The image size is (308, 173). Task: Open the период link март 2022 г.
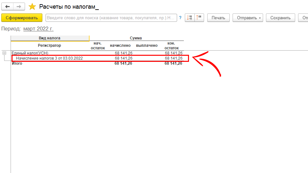38,29
